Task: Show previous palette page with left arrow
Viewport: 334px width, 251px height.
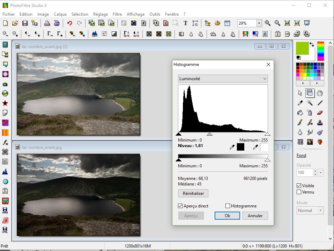Action: tap(303, 83)
